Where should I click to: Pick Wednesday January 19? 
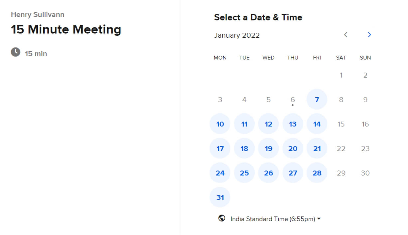(x=268, y=148)
